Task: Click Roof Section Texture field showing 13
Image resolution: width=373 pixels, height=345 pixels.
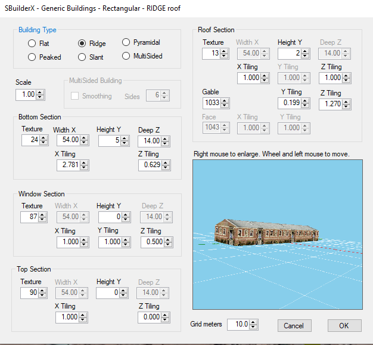Action: pyautogui.click(x=211, y=53)
